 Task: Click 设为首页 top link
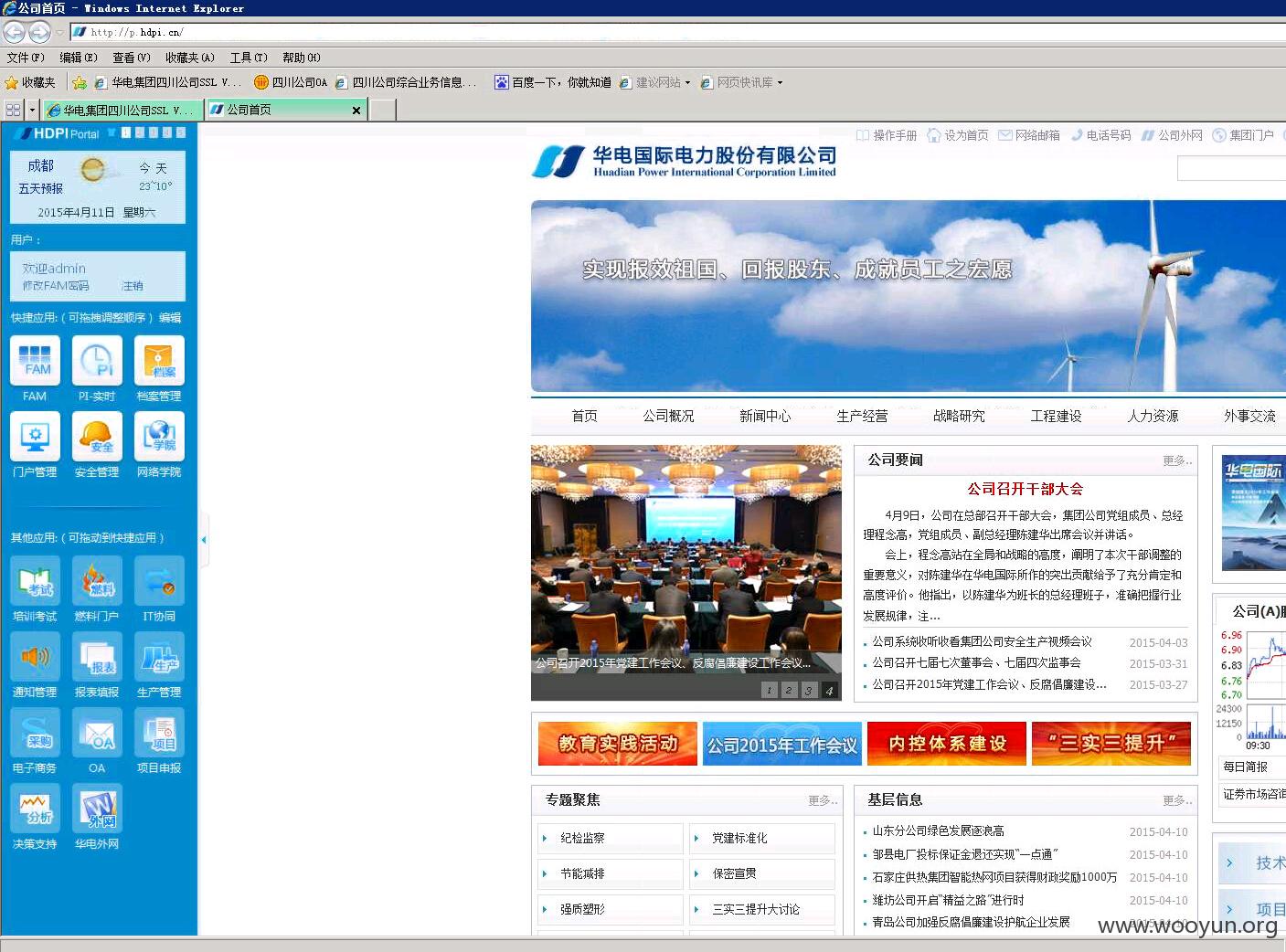point(958,135)
